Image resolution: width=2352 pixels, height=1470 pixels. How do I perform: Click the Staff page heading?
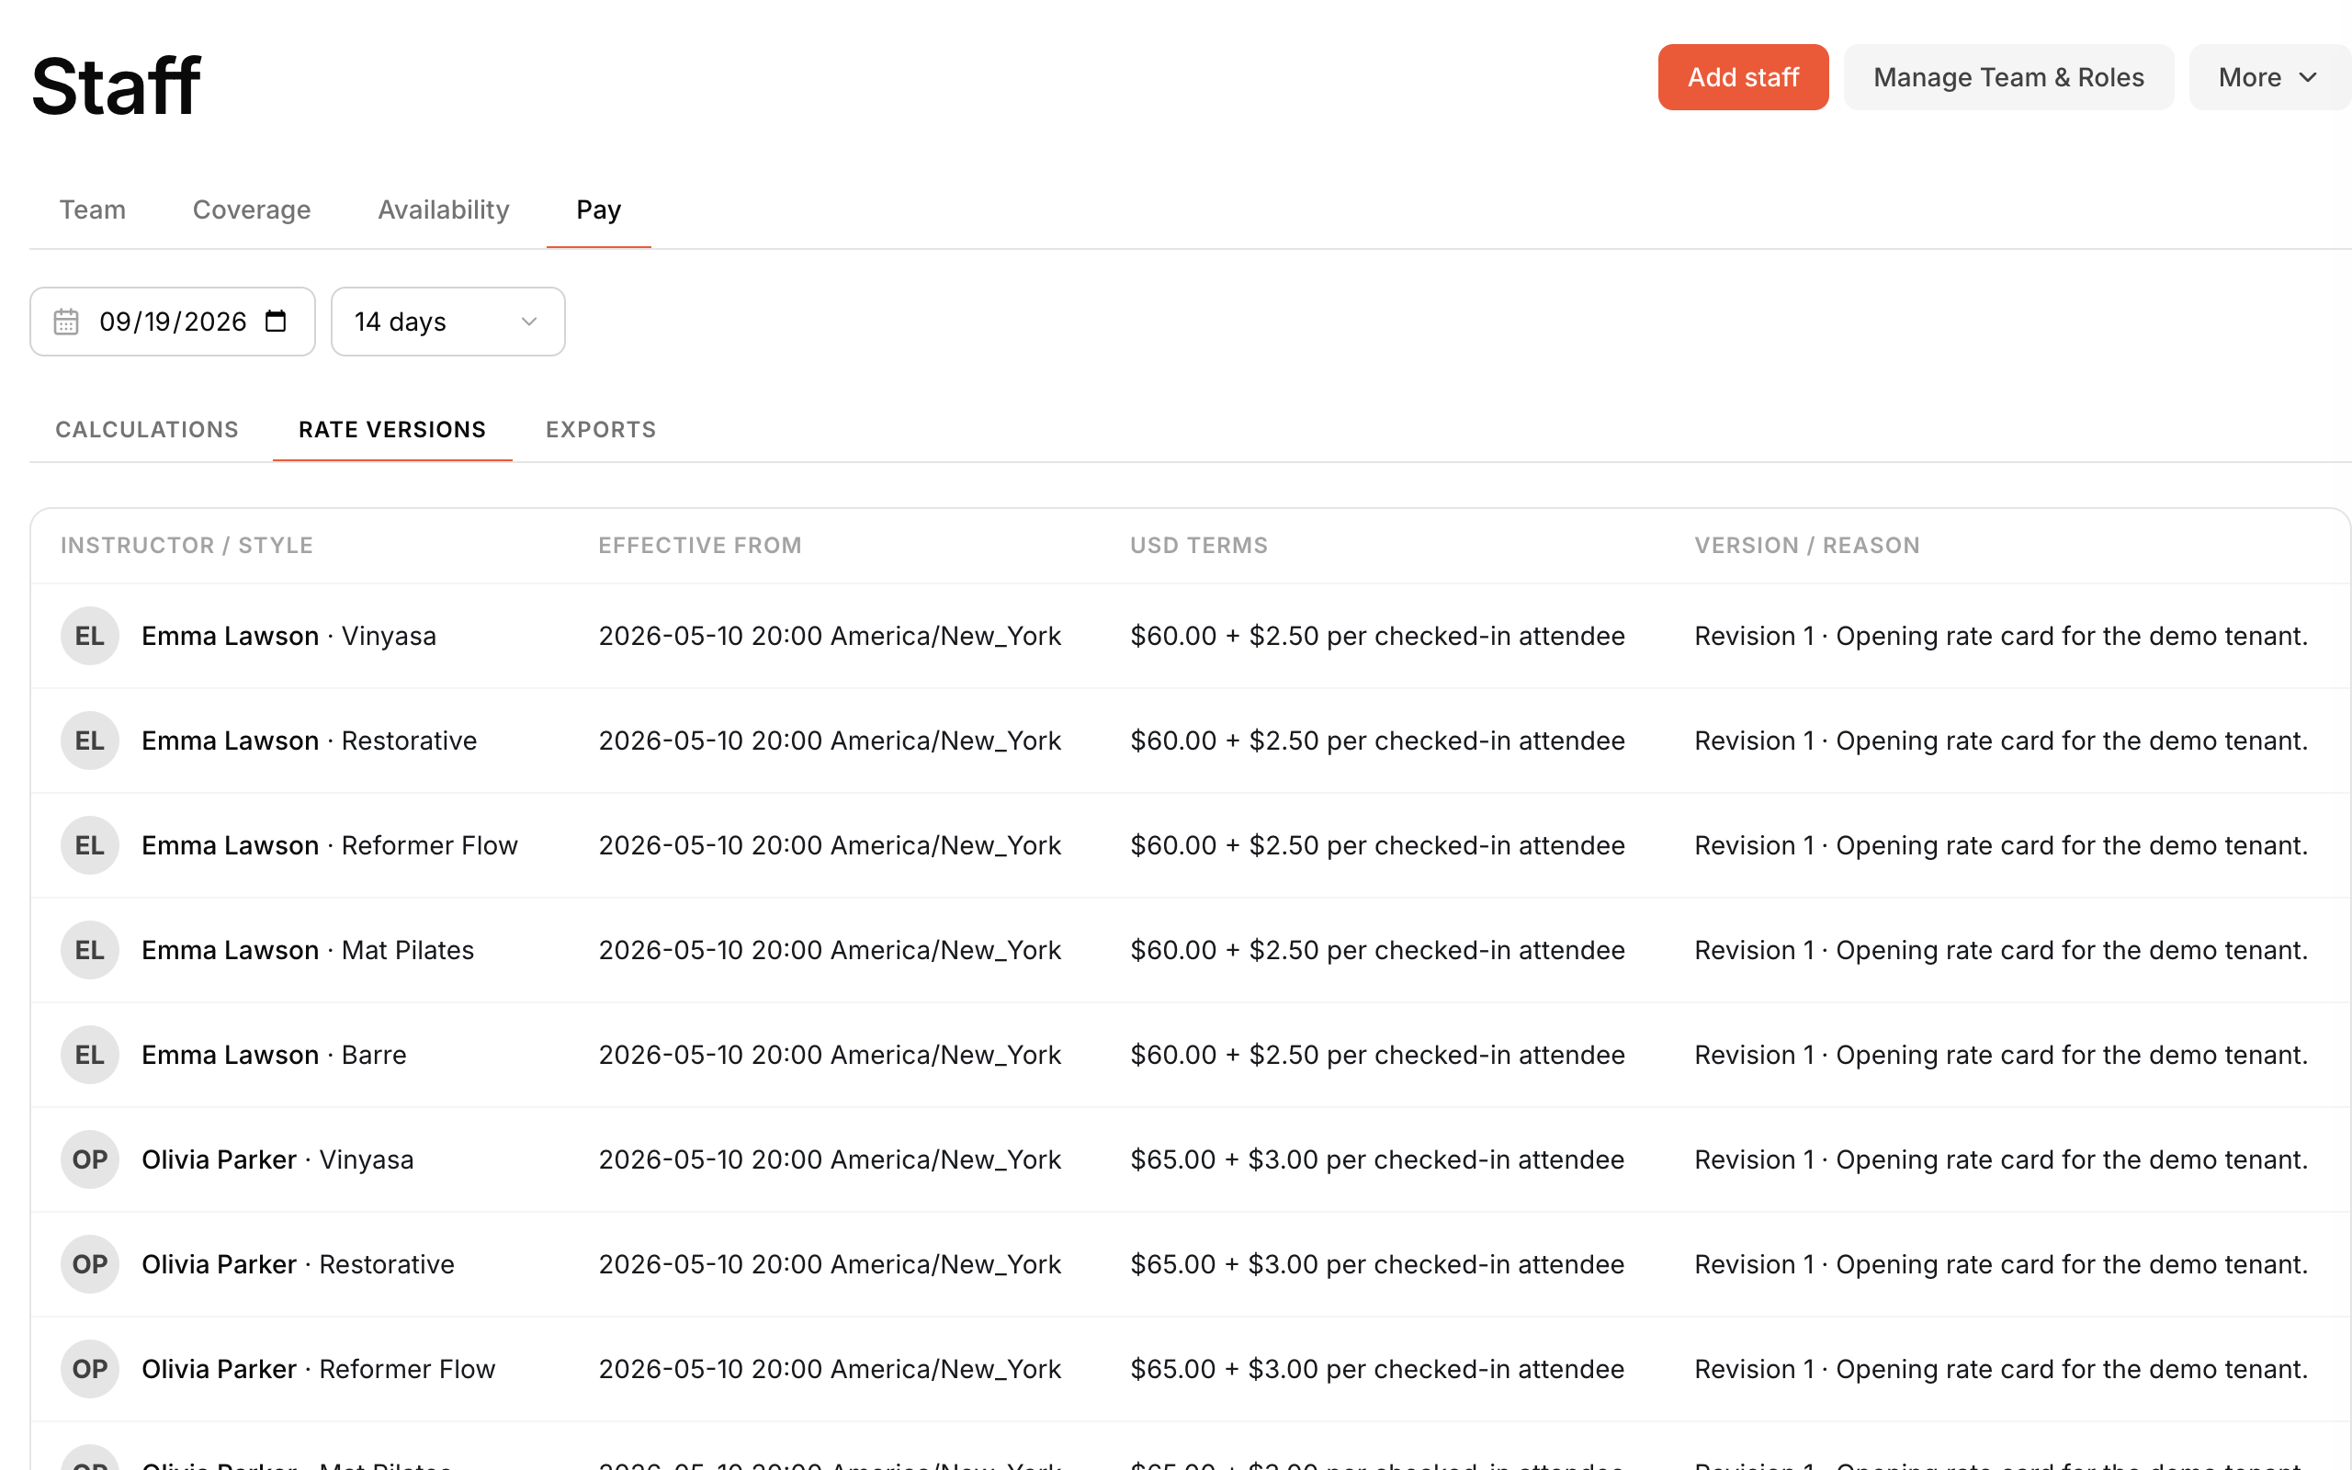pos(116,85)
